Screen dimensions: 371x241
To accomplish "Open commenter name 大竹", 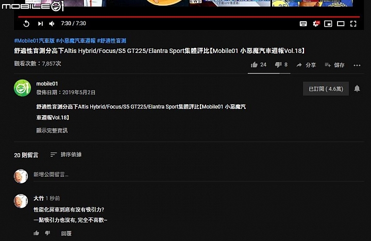I will pos(39,198).
